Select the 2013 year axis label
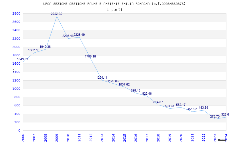This screenshot has width=229, height=143. [102, 138]
